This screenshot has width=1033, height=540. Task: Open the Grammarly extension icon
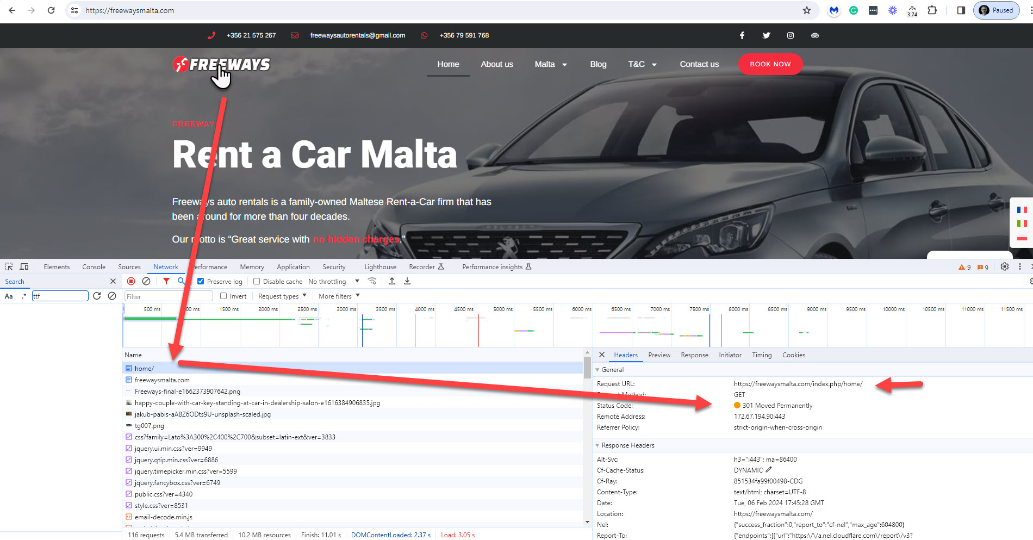(854, 10)
